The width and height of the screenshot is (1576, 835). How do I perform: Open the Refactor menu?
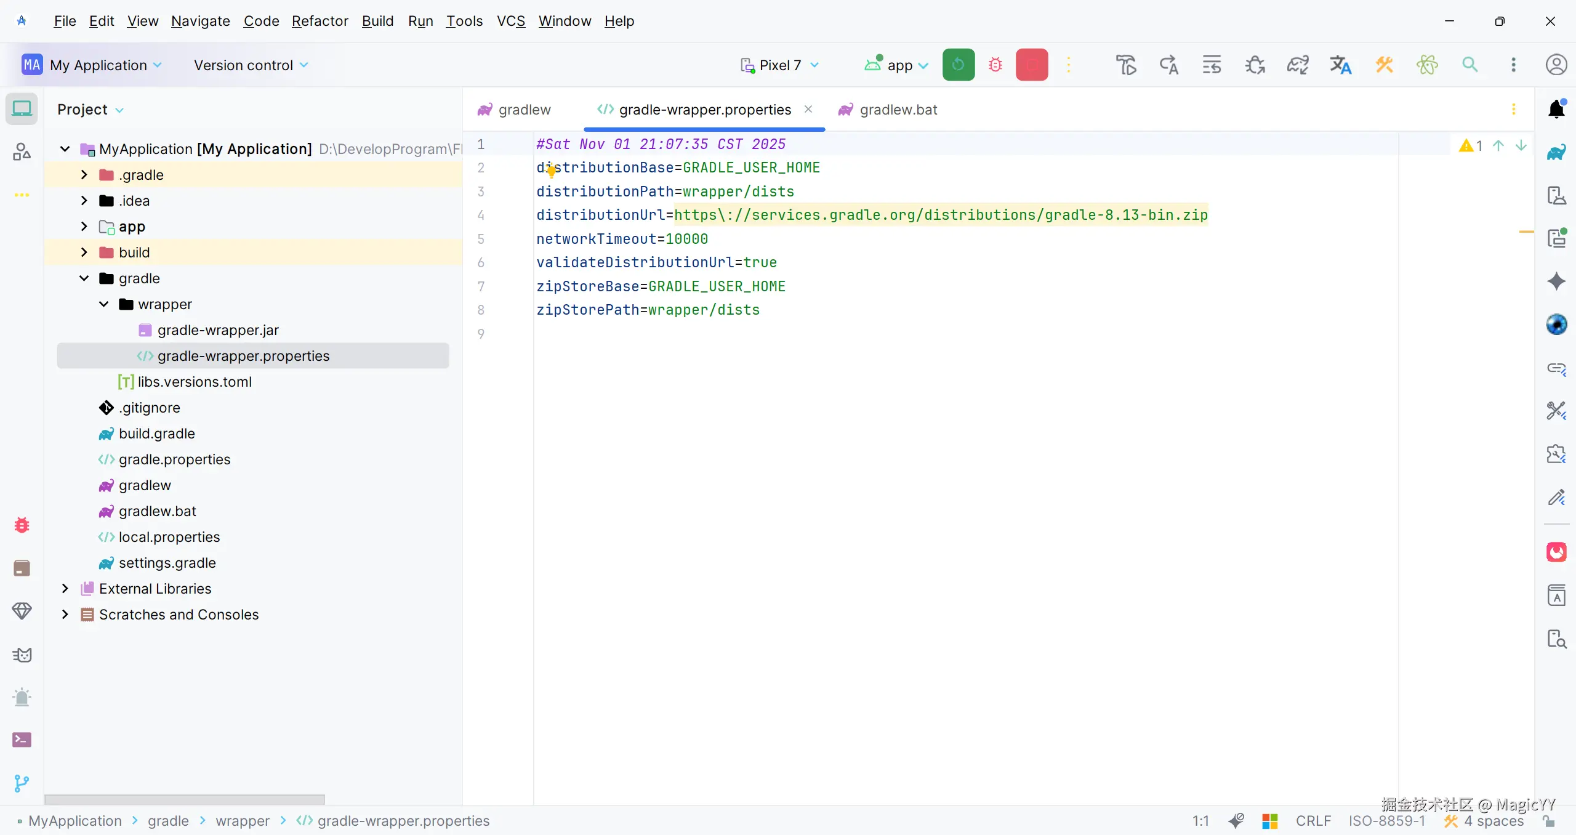320,21
